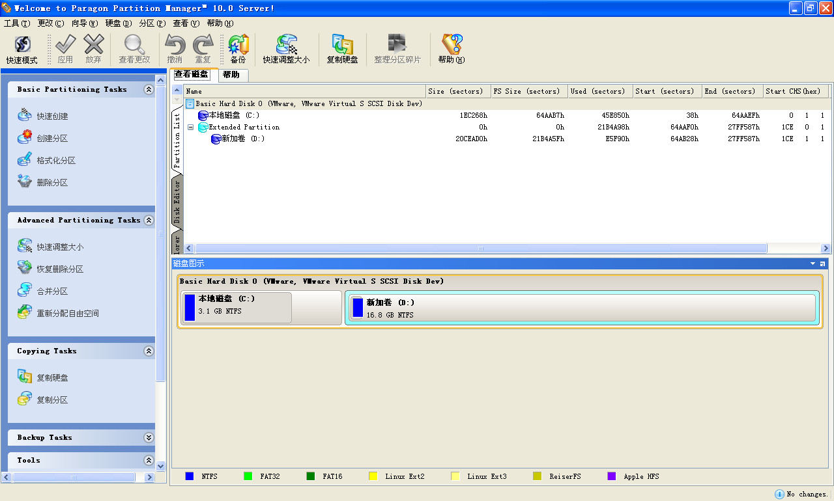Open 磁盘图示 panel dropdown arrow
Viewport: 834px width, 501px height.
[812, 264]
